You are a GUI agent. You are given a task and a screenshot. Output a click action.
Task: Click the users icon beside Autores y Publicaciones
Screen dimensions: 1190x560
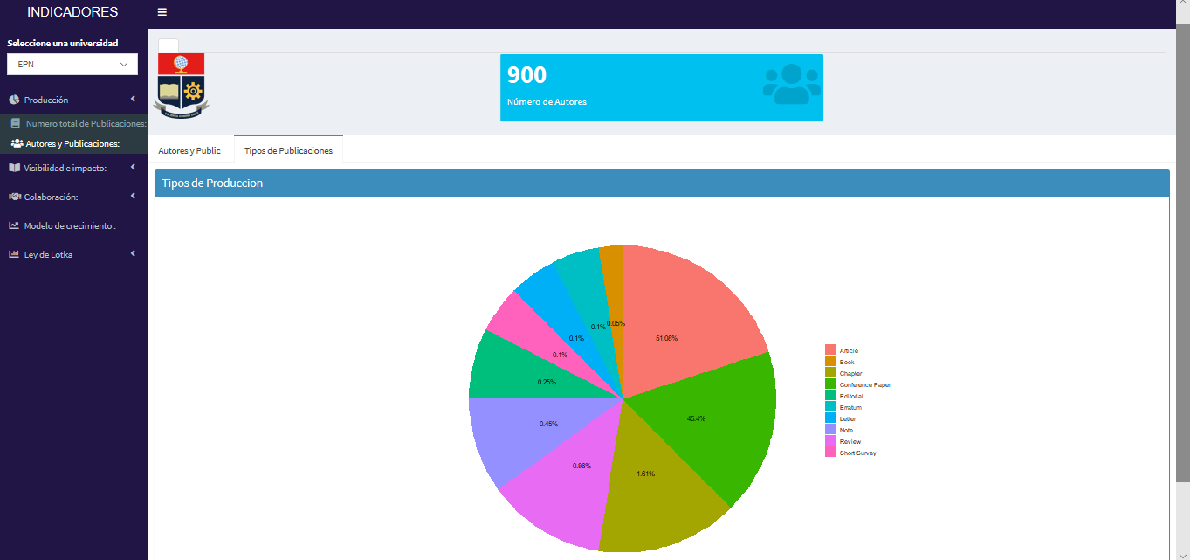coord(17,143)
